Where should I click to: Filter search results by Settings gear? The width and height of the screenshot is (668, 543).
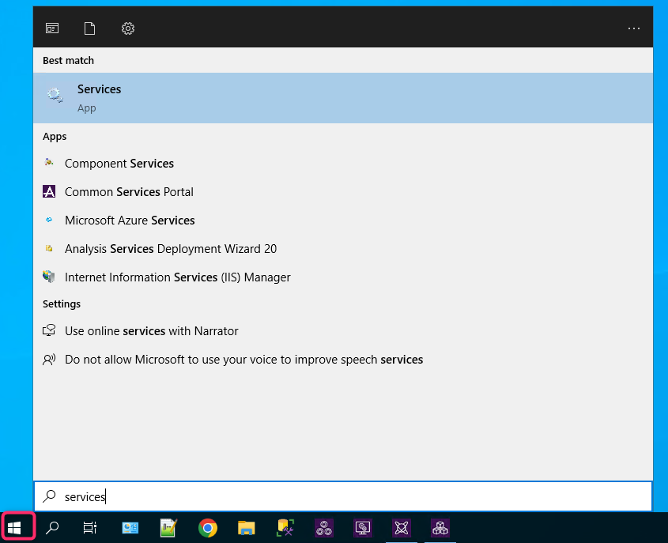click(128, 28)
